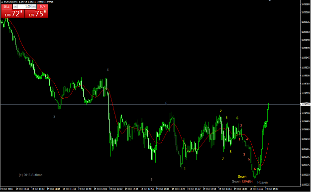Select the yellow "6" wave label
Image resolution: width=311 pixels, height=192 pixels.
click(237, 118)
